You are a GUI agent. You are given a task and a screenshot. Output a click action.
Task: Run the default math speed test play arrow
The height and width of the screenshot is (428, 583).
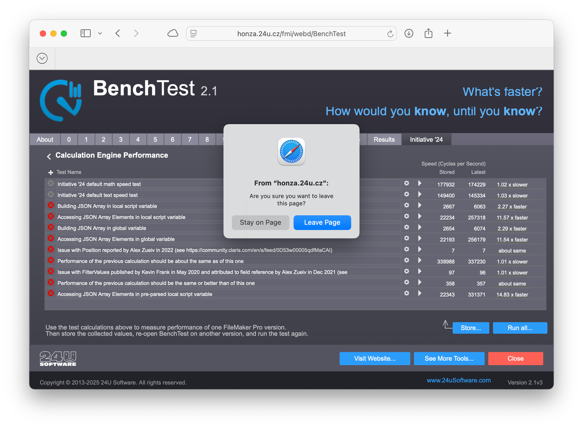pos(420,183)
